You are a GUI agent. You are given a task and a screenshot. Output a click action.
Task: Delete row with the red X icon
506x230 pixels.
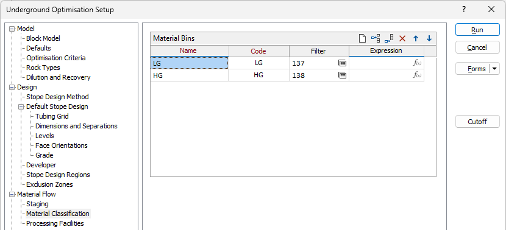pyautogui.click(x=402, y=39)
